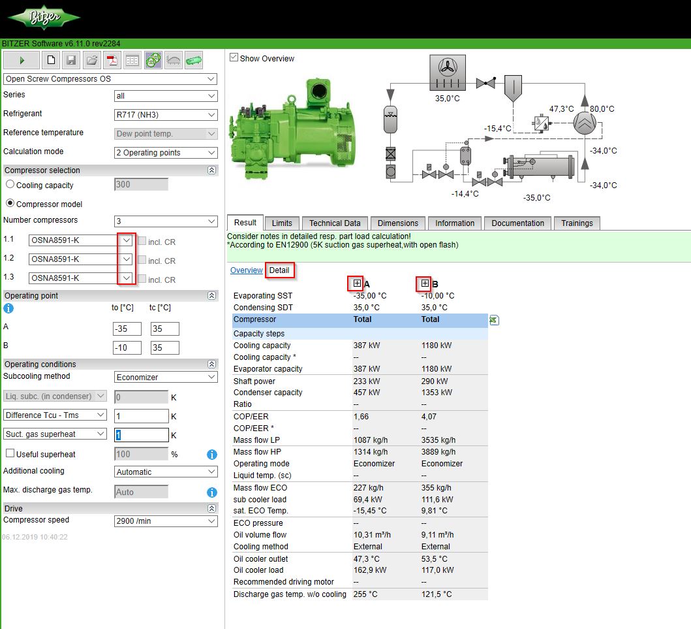This screenshot has height=629, width=691.
Task: Select the compressor selection icon in the toolbar
Action: [151, 59]
